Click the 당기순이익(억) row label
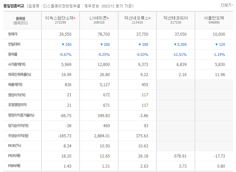Screen dimensions: 236x172 18,126
